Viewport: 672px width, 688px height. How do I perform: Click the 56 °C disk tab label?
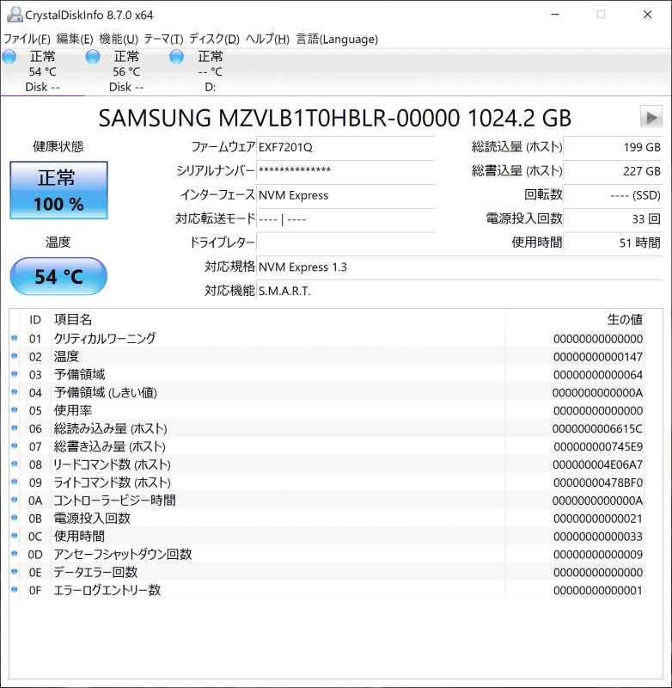[126, 71]
